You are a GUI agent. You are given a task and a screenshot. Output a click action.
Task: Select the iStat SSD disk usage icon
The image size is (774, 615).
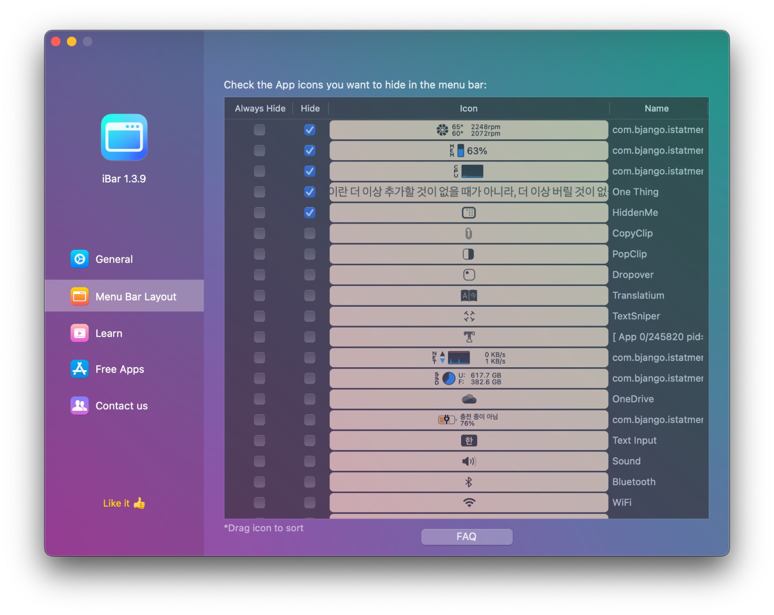[x=469, y=378]
